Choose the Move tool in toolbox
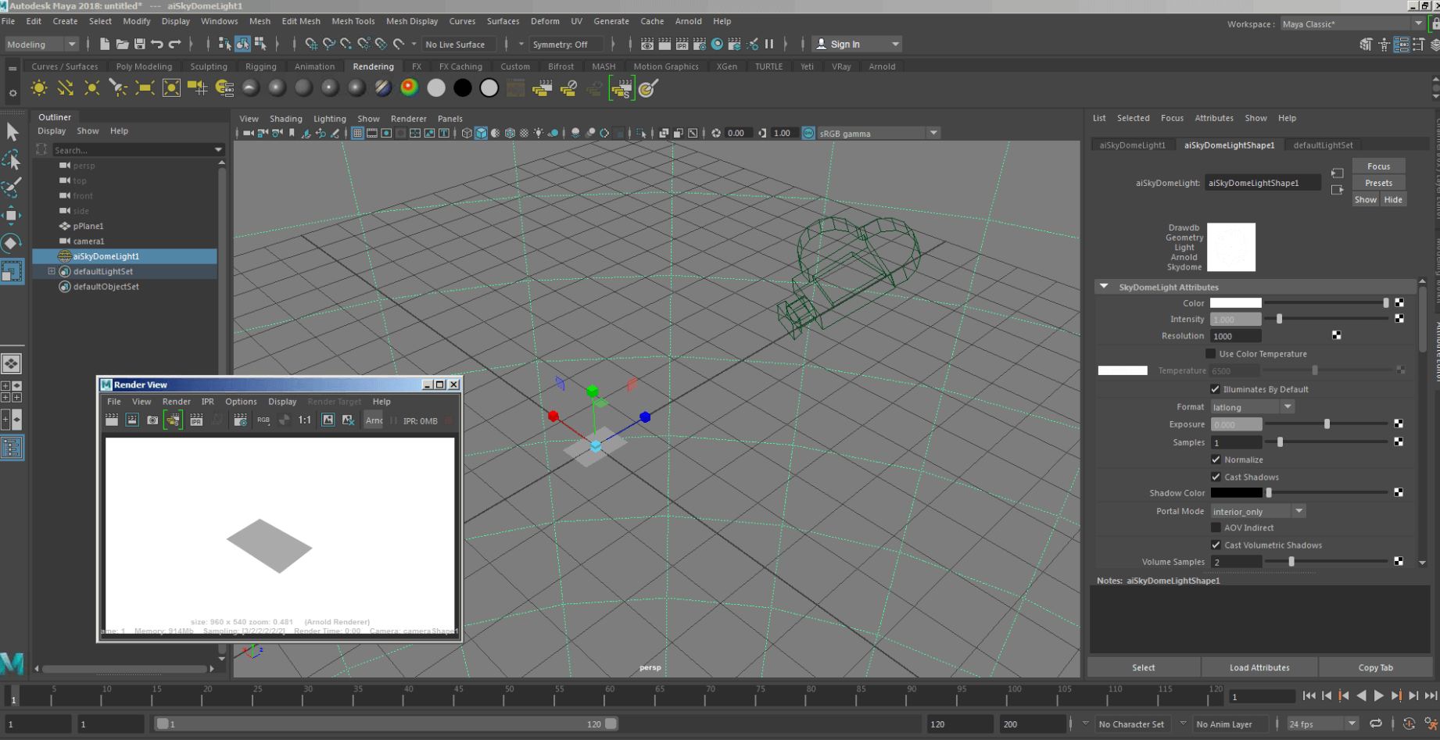This screenshot has height=740, width=1440. [13, 216]
